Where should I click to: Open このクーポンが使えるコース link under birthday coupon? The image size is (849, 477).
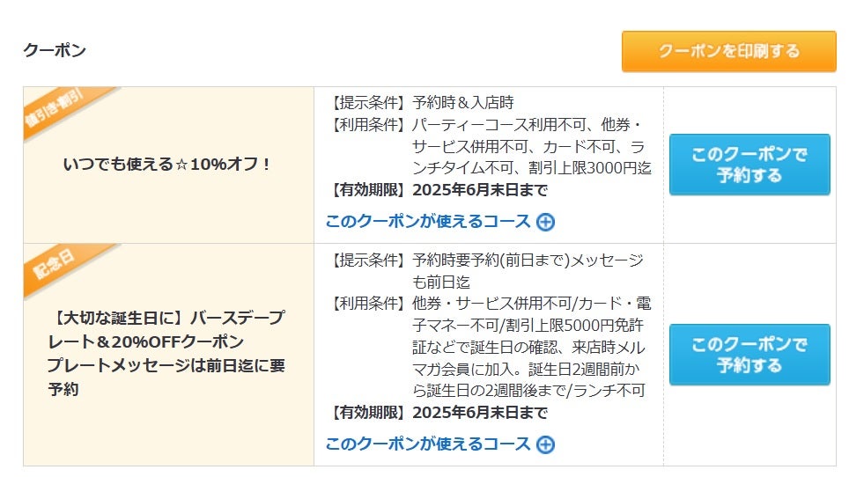(x=428, y=444)
